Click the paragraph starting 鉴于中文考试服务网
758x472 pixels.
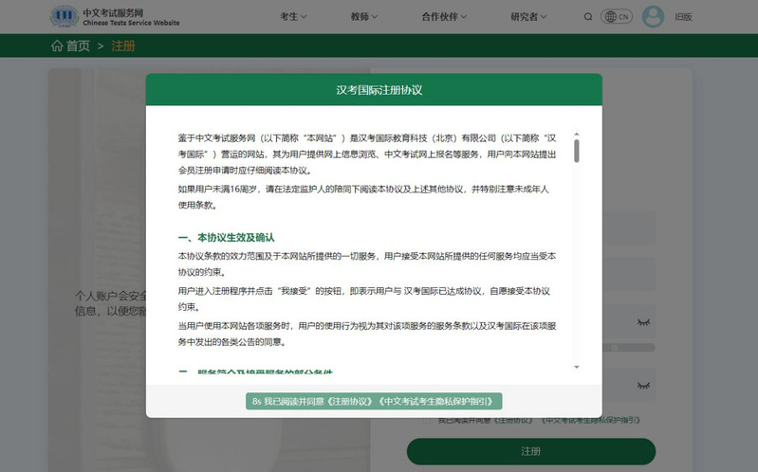(367, 154)
